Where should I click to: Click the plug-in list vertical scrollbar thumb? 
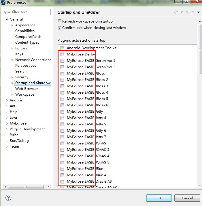200,49
